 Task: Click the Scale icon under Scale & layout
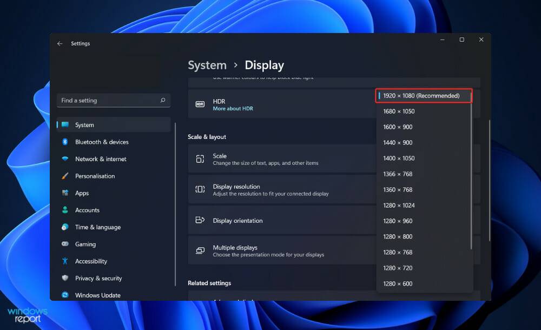coord(200,158)
